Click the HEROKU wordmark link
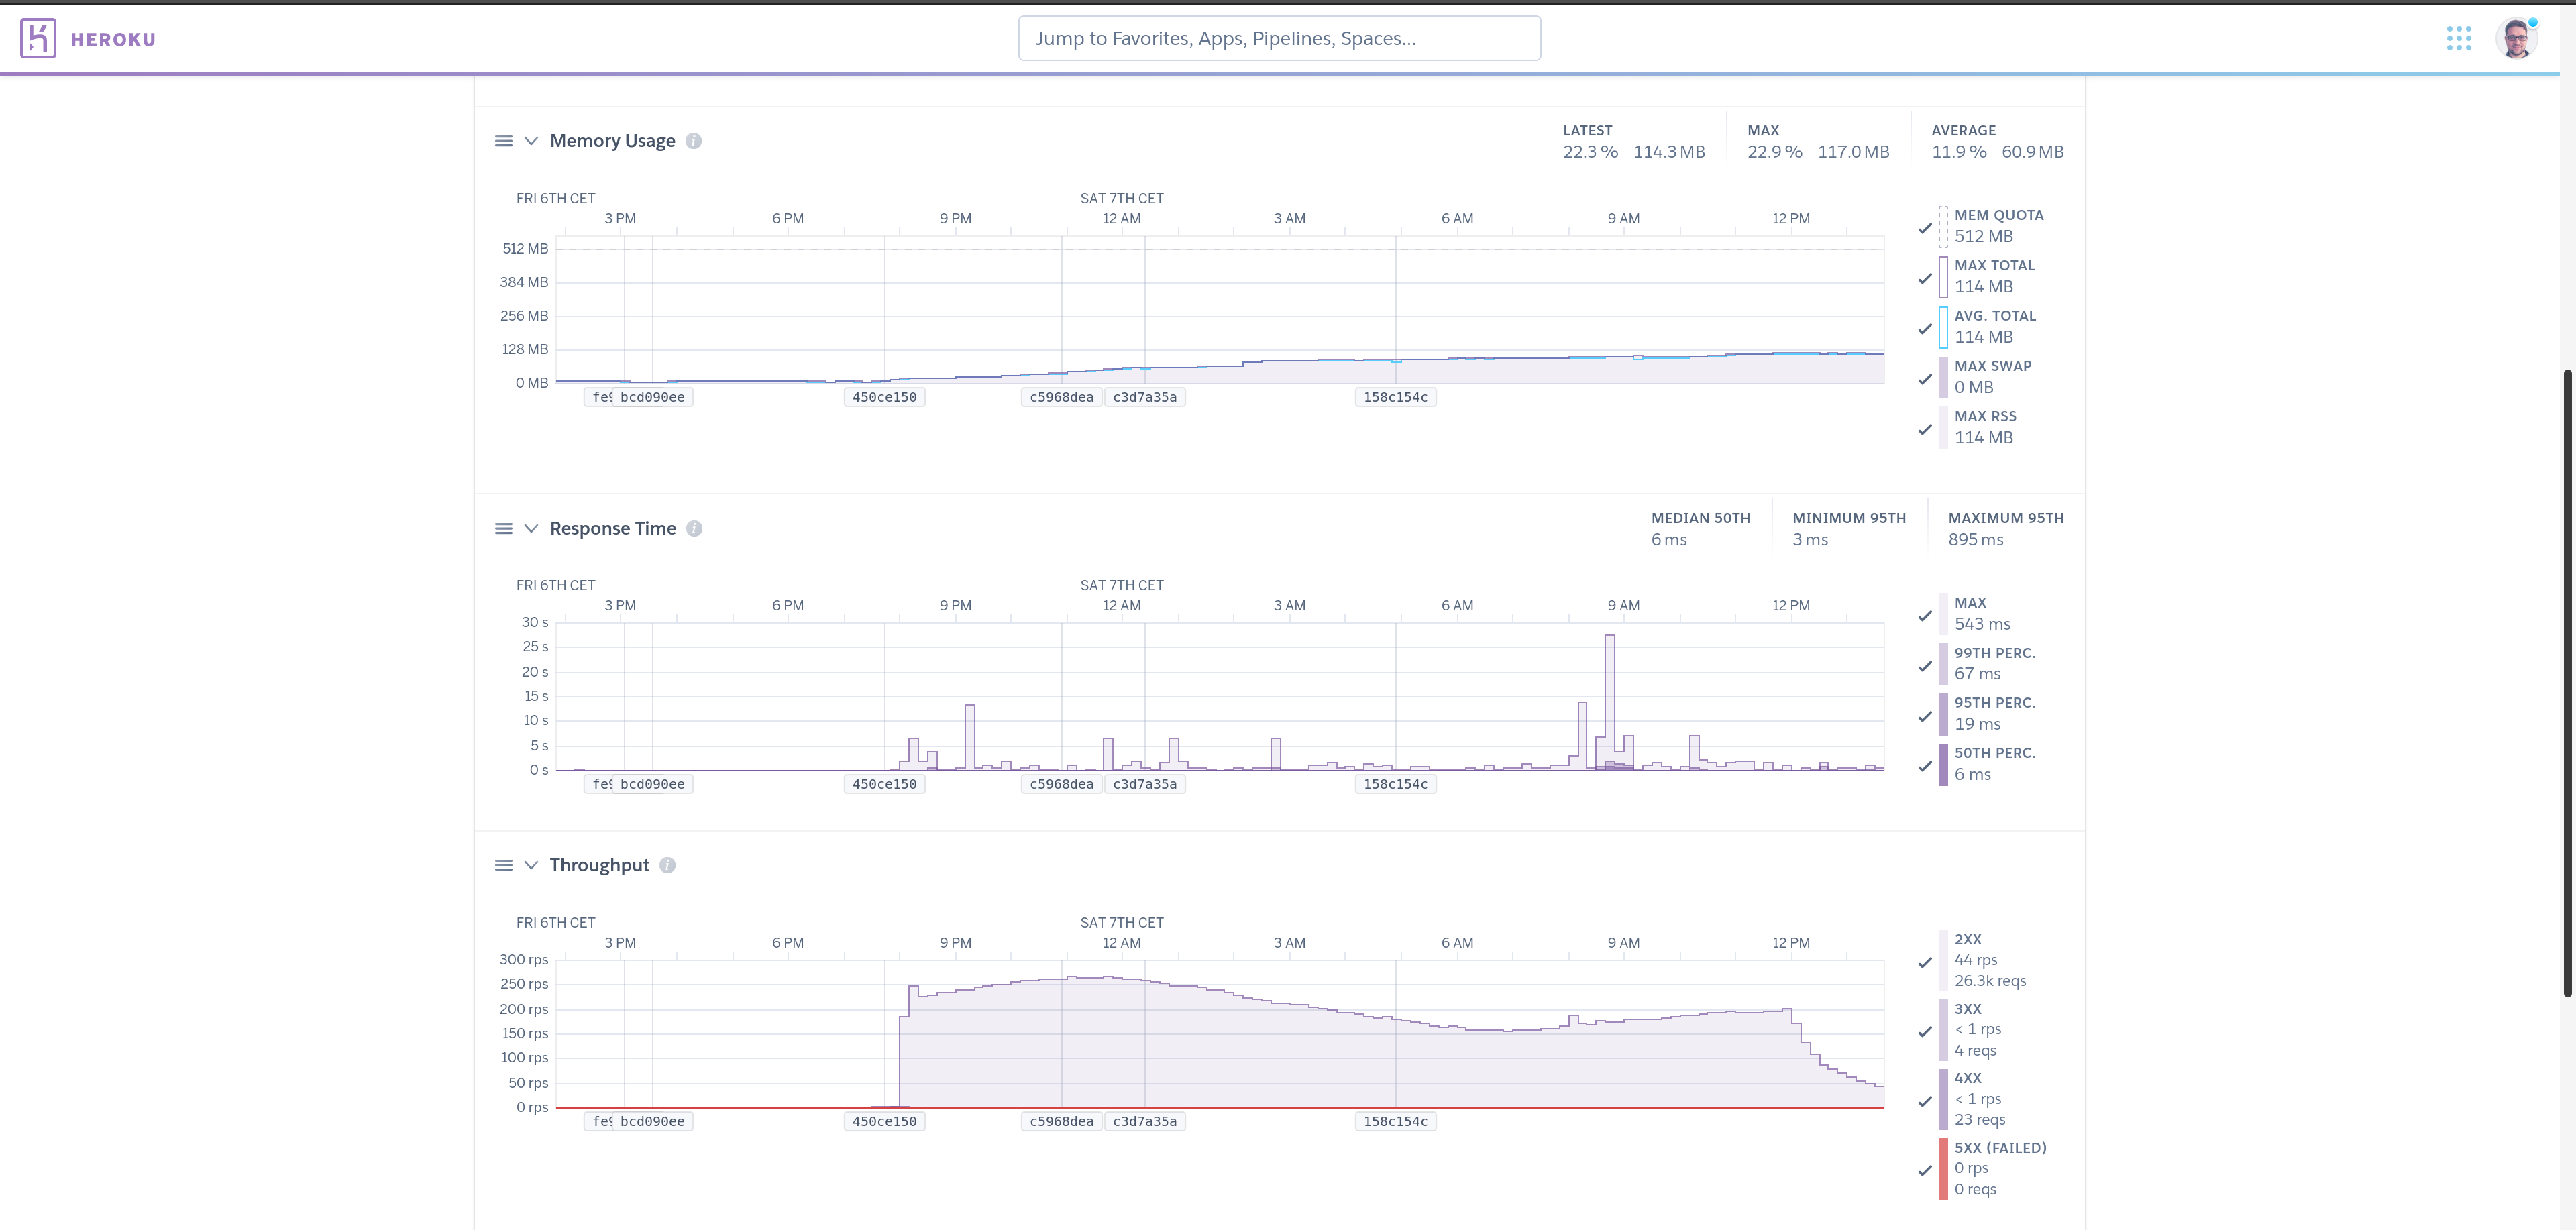 click(113, 40)
